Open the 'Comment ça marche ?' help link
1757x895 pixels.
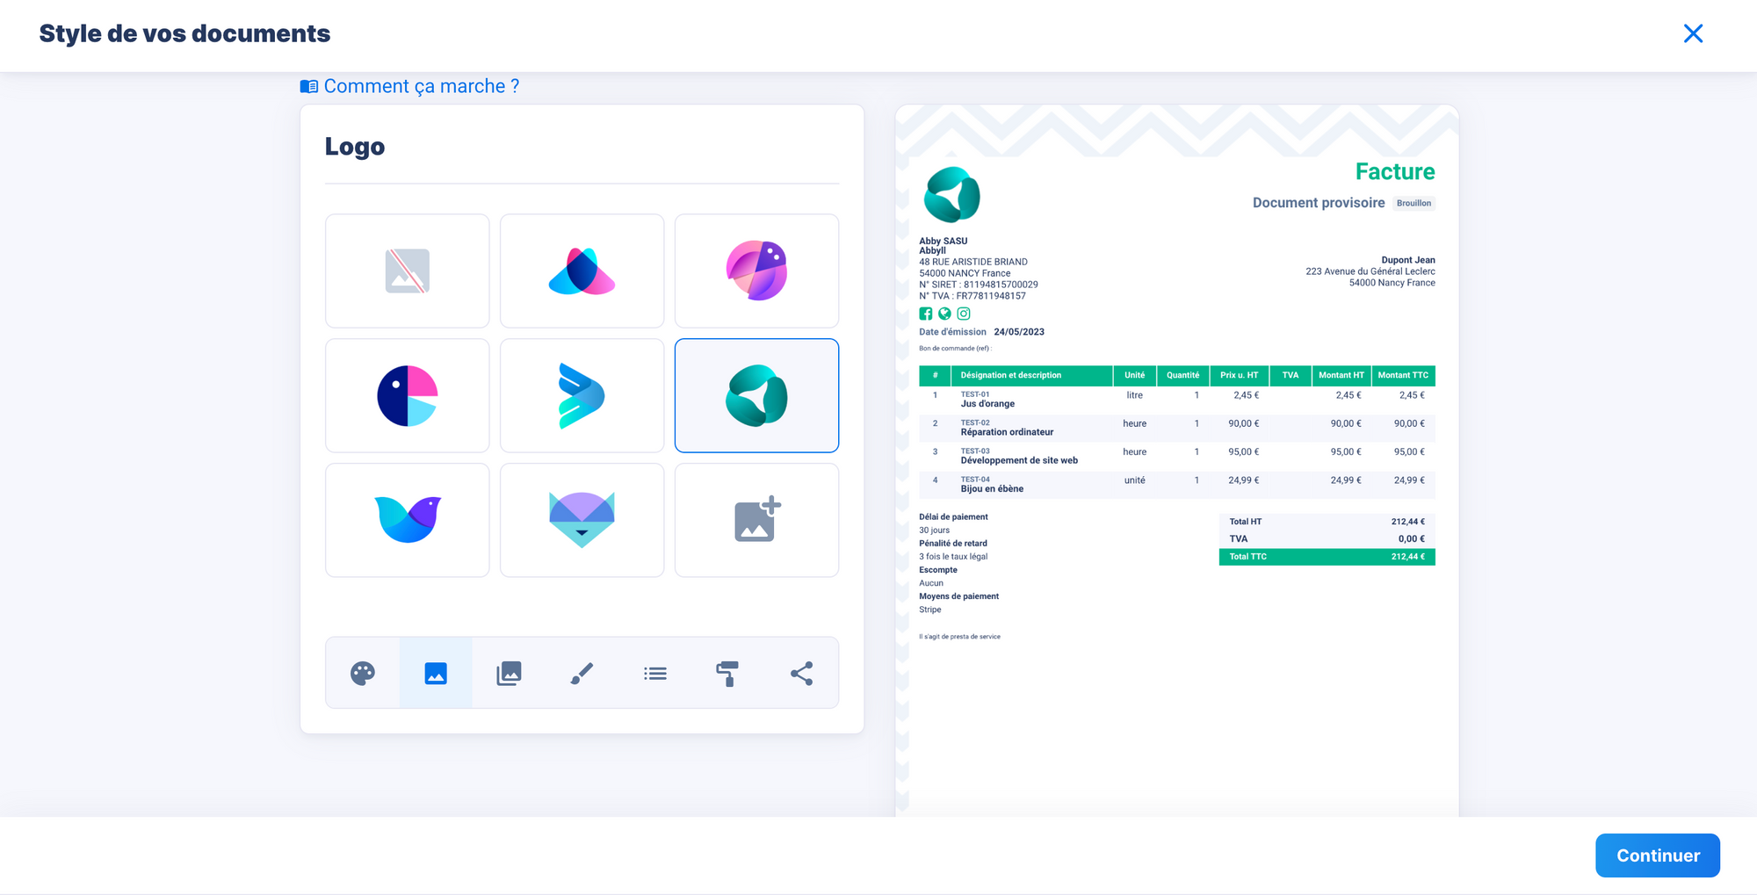[x=420, y=86]
